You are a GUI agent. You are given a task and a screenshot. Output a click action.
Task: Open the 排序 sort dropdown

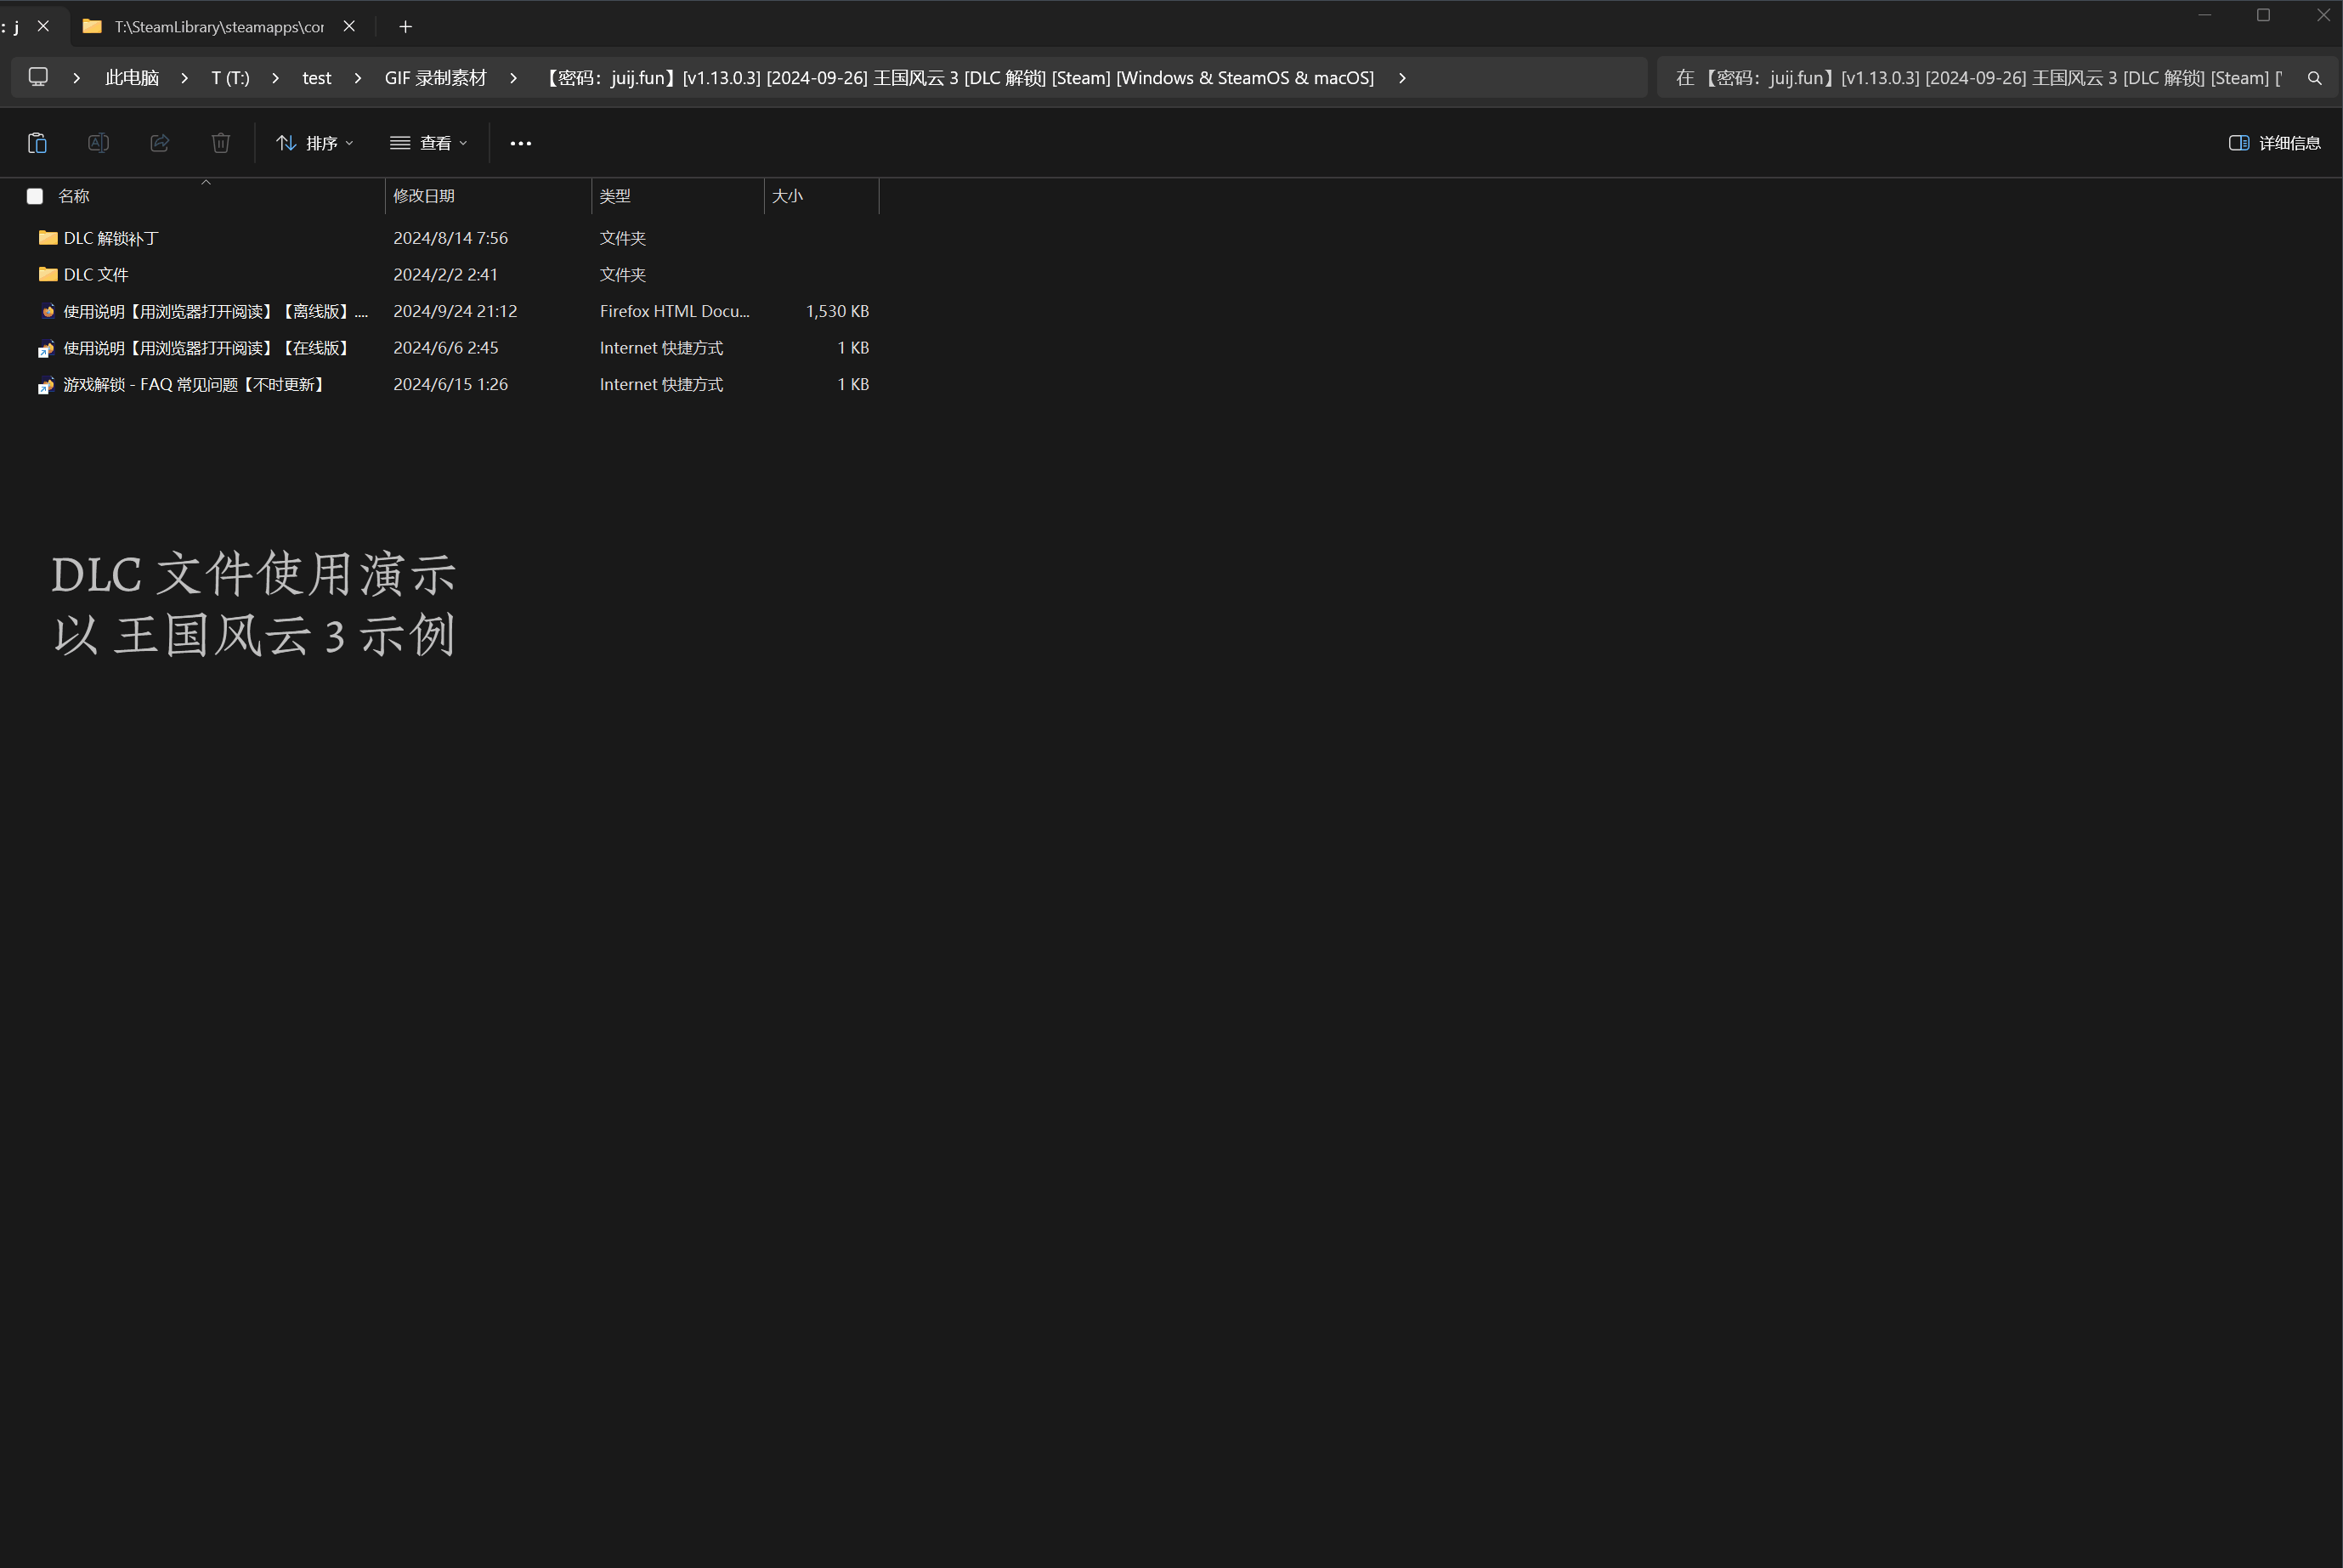tap(314, 143)
